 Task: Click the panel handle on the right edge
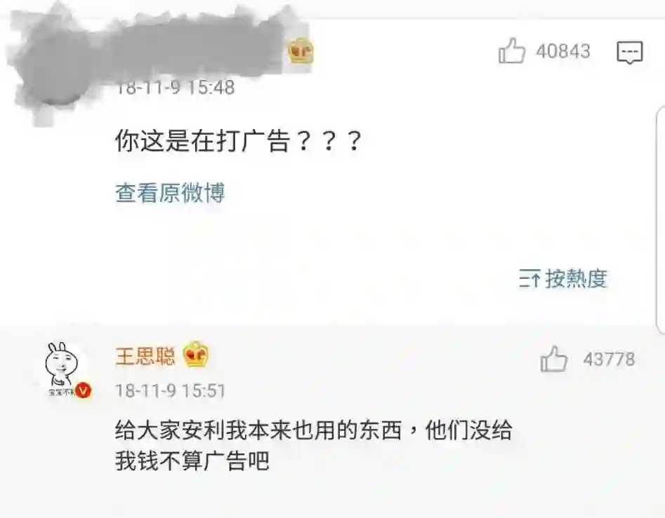pyautogui.click(x=661, y=220)
